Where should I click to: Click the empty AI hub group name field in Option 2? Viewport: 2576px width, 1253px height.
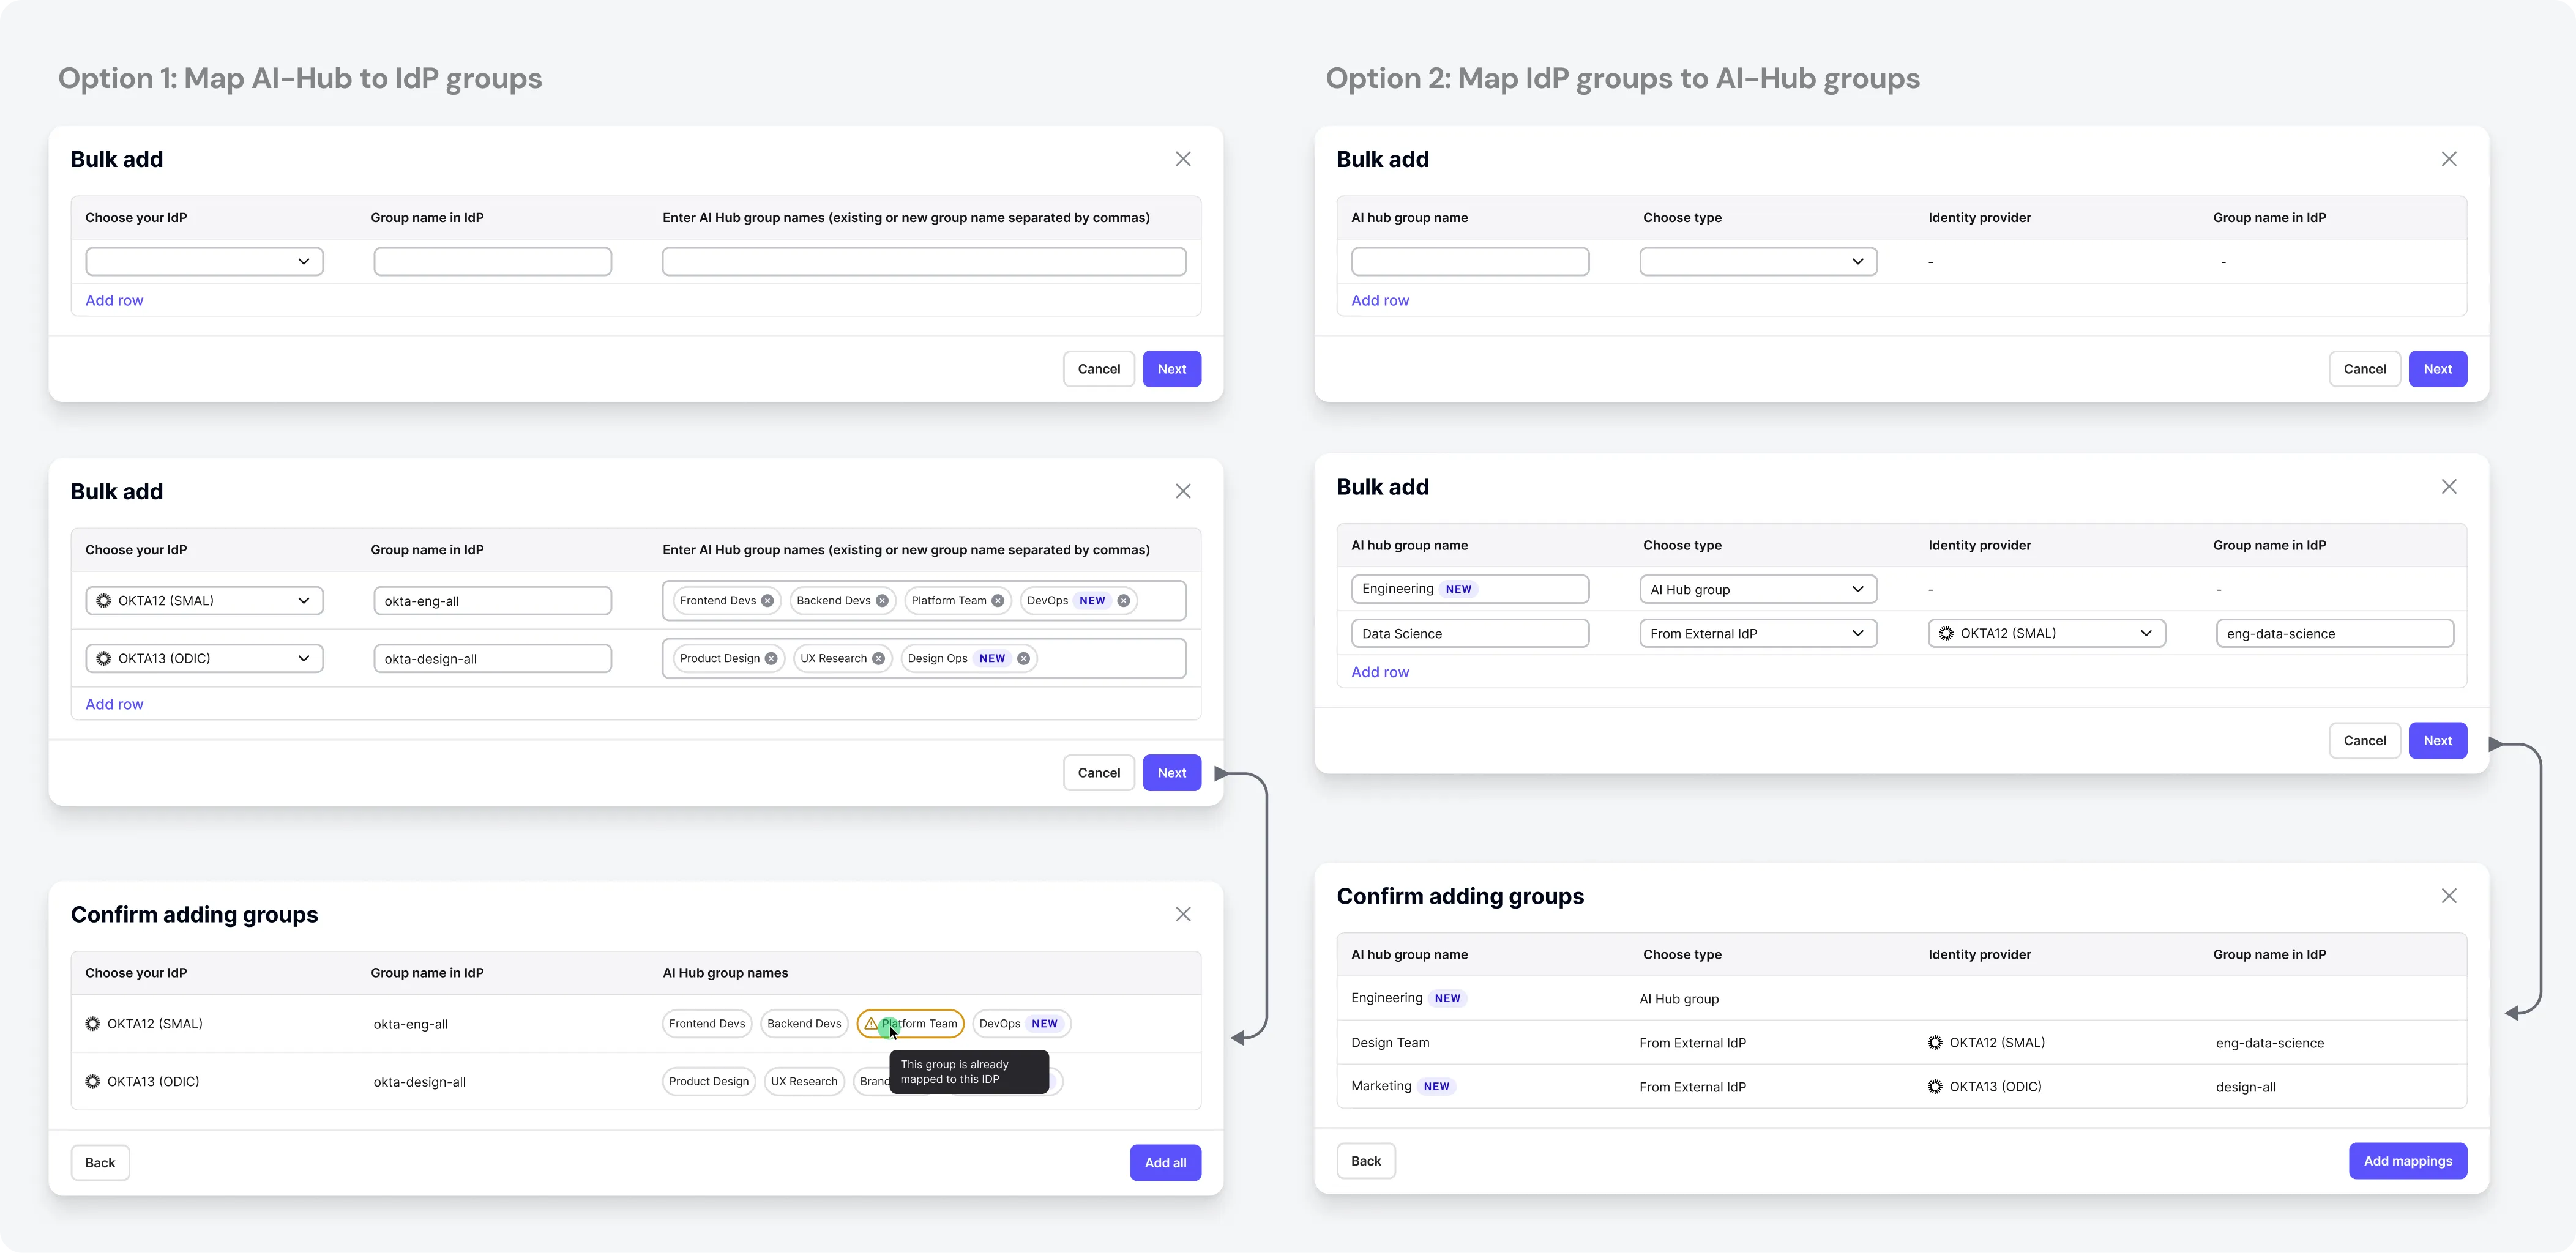point(1470,262)
